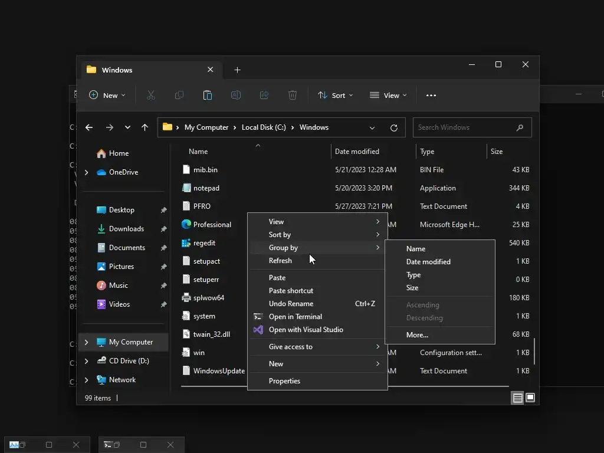604x453 pixels.
Task: Expand the OneDrive tree node
Action: coord(86,172)
